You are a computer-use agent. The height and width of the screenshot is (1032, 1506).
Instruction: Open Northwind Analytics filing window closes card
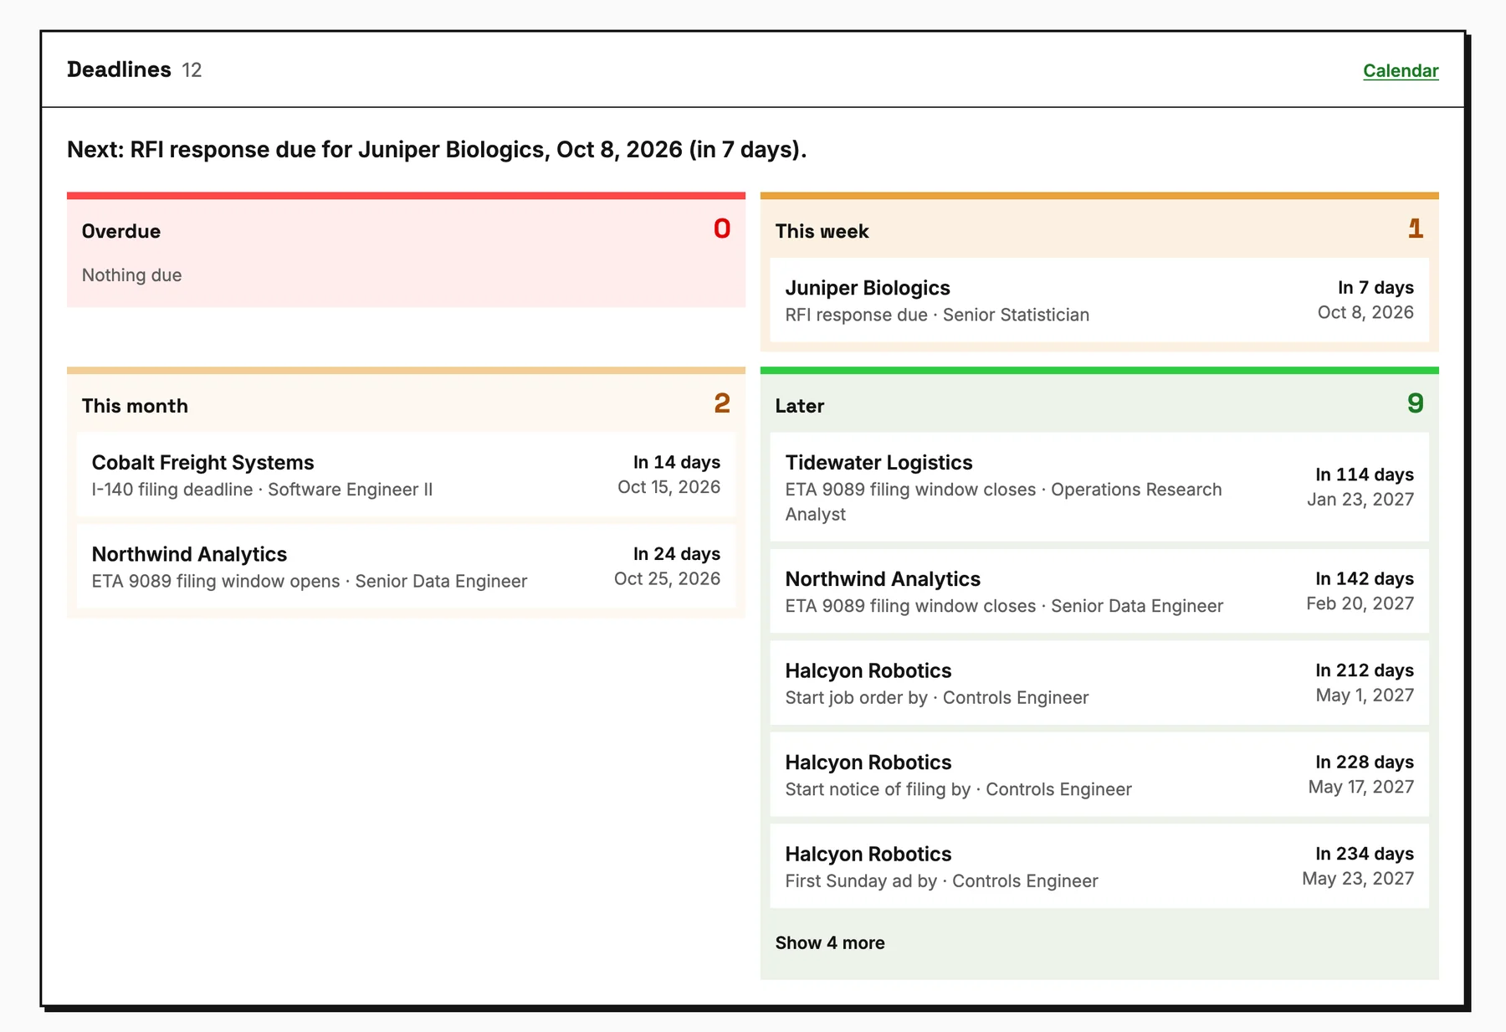point(1099,591)
